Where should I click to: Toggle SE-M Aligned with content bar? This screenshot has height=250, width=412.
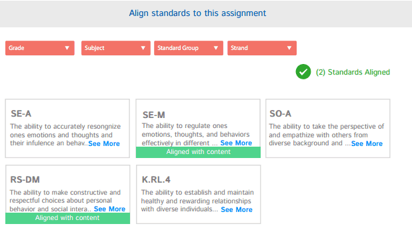click(199, 152)
